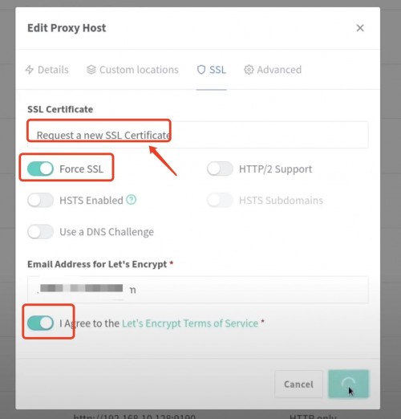
Task: Click the HSTS help question mark icon
Action: (131, 200)
